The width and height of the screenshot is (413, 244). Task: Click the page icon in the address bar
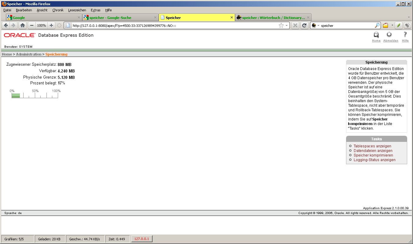pyautogui.click(x=68, y=26)
